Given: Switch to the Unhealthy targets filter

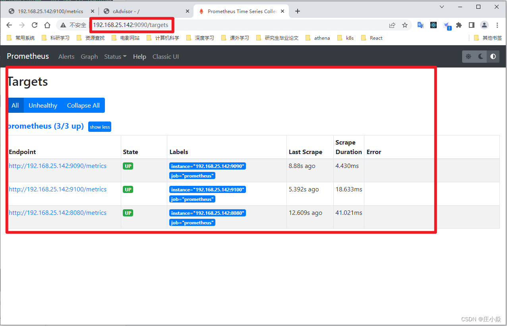Looking at the screenshot, I should pos(43,105).
